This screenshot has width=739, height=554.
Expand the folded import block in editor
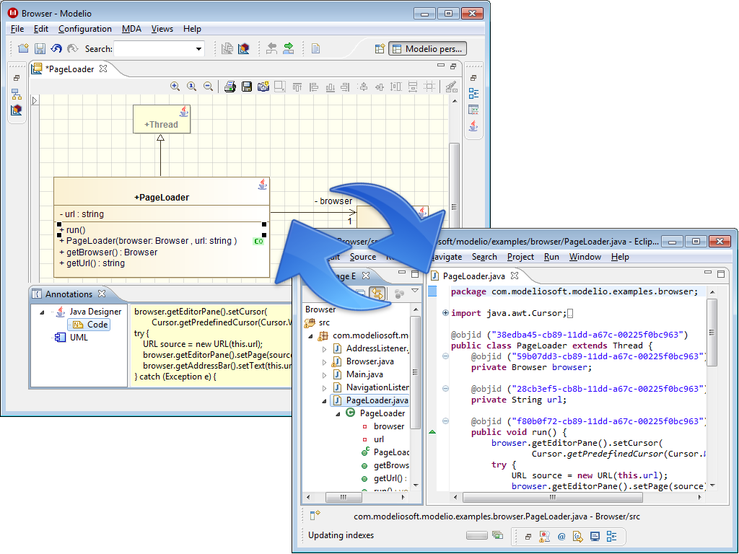point(445,313)
